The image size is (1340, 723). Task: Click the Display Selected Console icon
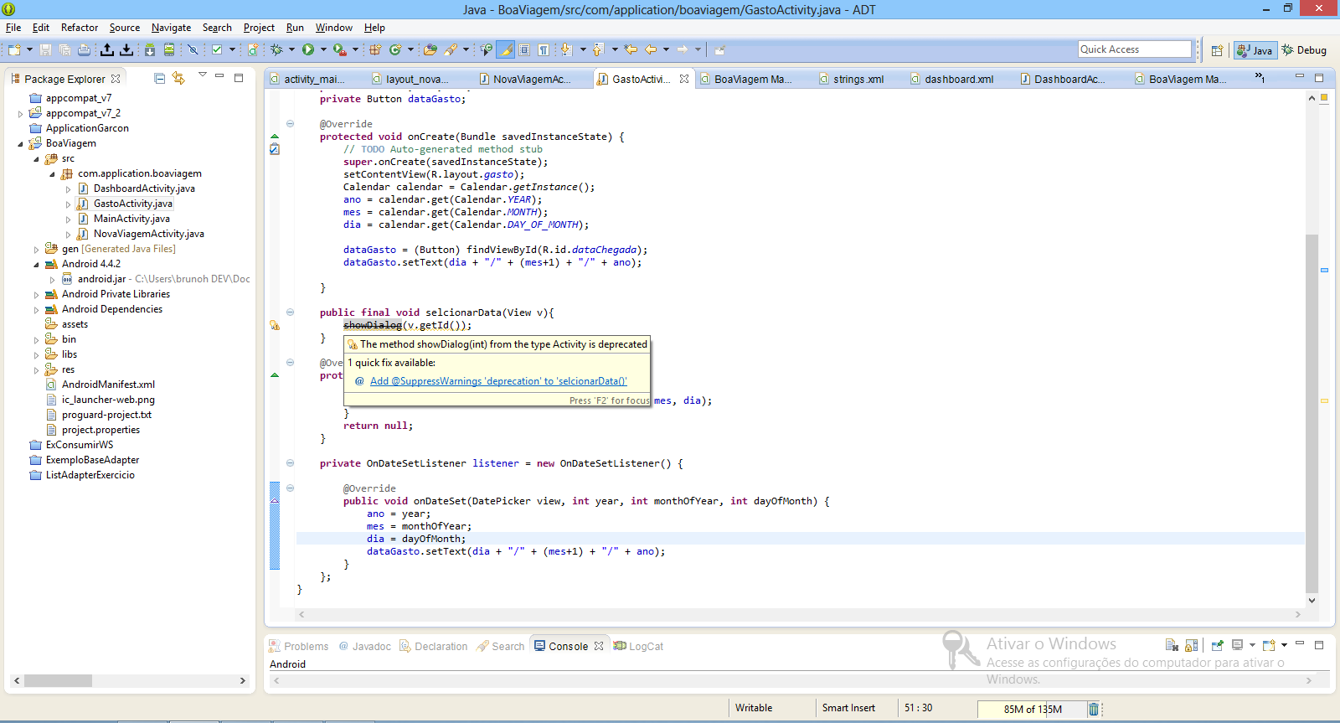1237,645
